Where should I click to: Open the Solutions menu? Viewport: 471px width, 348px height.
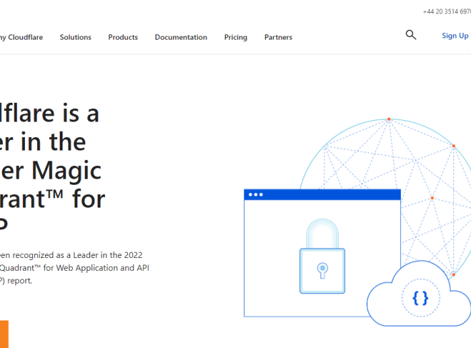75,37
